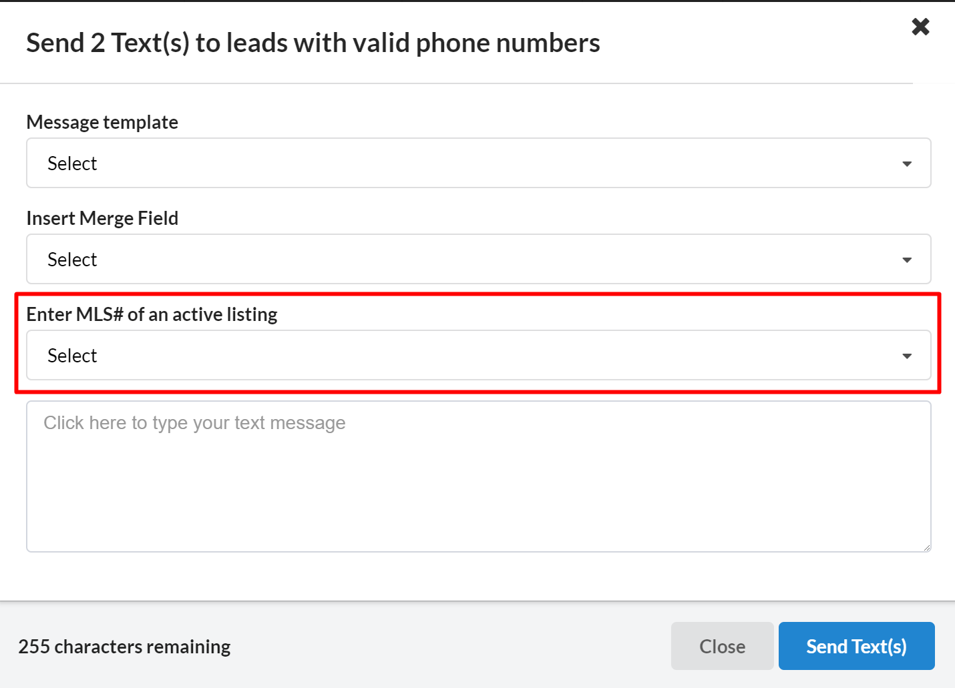Click the 'Click here to type' placeholder text

[x=194, y=423]
